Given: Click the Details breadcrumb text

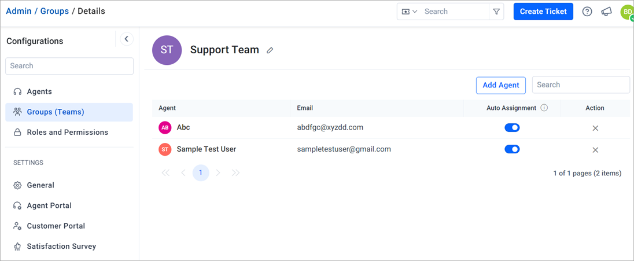Looking at the screenshot, I should tap(91, 12).
